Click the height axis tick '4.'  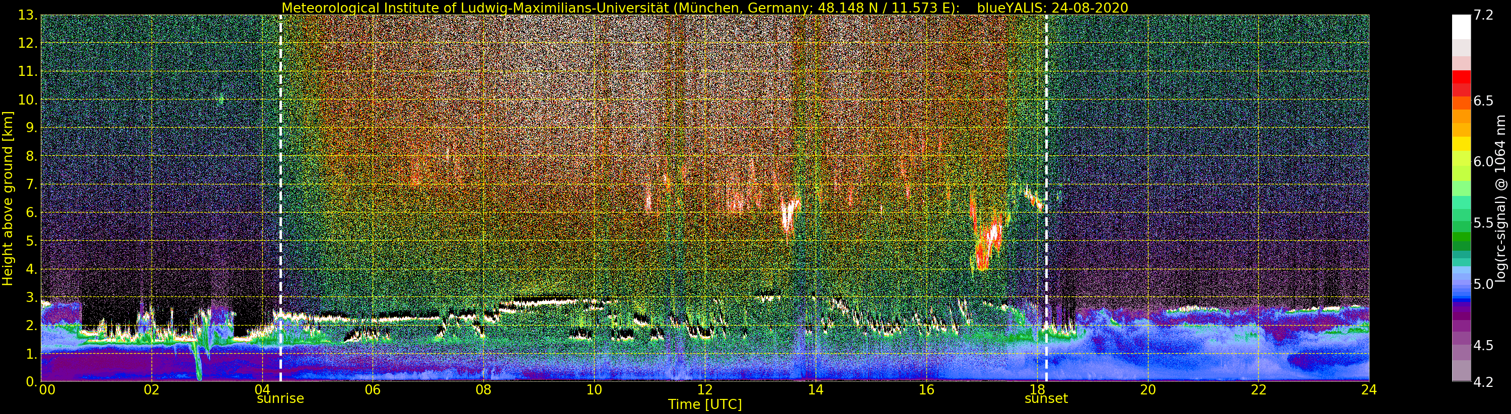coord(32,269)
